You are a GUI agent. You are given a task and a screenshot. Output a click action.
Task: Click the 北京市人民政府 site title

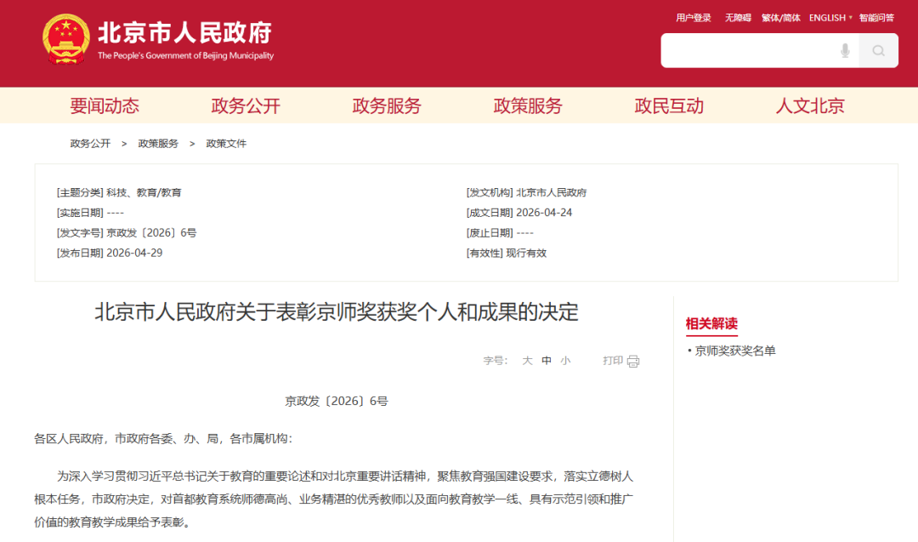(x=185, y=33)
